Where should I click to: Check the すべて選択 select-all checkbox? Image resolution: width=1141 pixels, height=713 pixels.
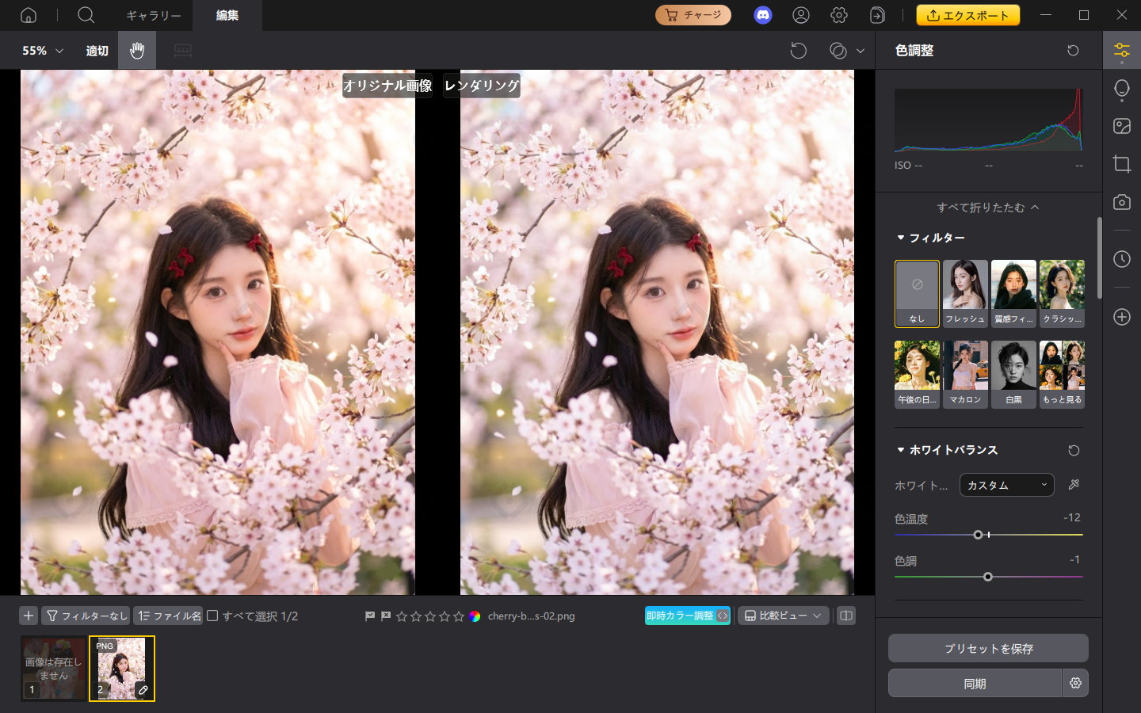coord(212,616)
